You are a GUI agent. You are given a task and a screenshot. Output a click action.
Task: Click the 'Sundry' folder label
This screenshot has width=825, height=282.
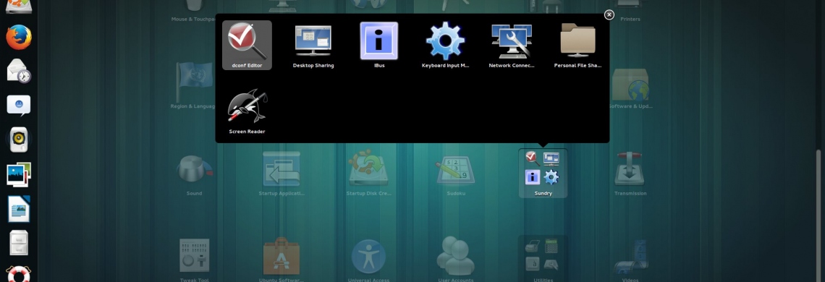pyautogui.click(x=543, y=193)
